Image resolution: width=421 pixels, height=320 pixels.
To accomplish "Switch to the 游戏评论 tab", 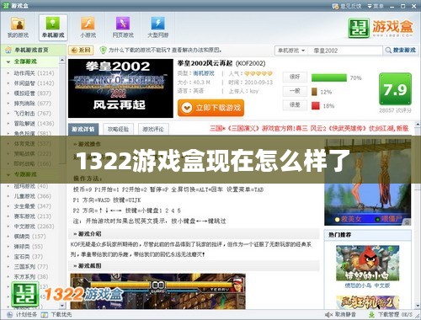I will point(153,129).
